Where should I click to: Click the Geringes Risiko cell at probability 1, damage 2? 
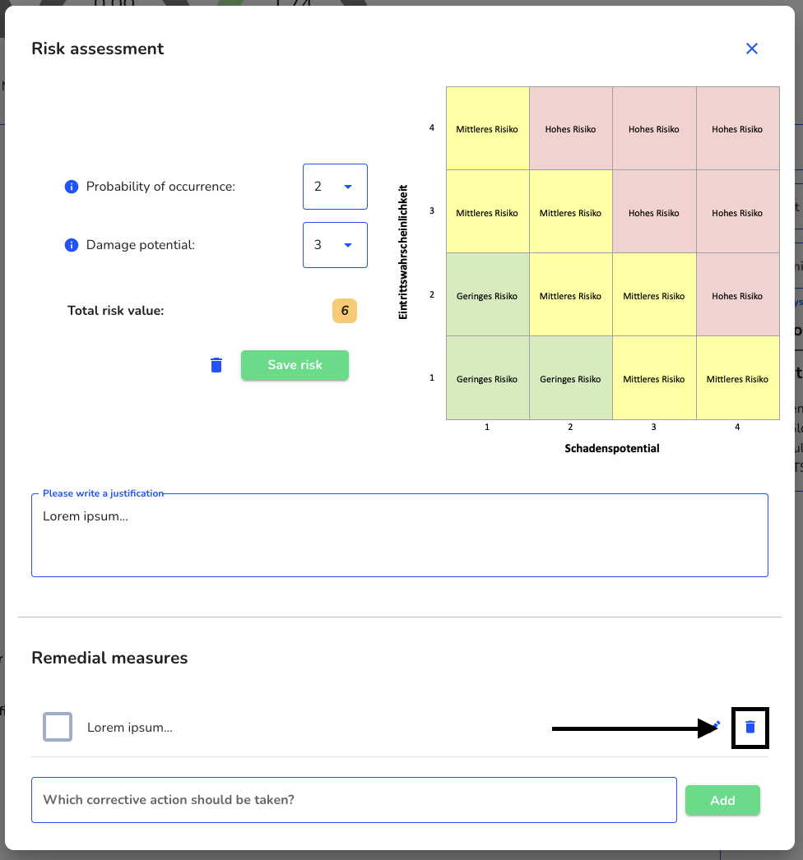[571, 378]
